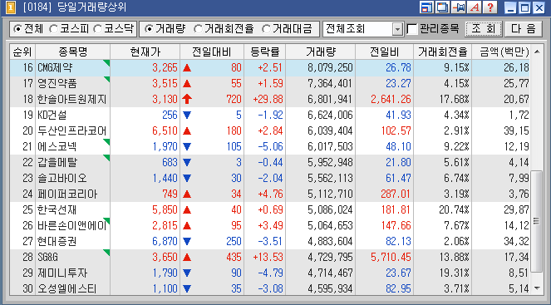Click the yellow "1" window number icon
Image resolution: width=551 pixels, height=305 pixels.
click(11, 7)
